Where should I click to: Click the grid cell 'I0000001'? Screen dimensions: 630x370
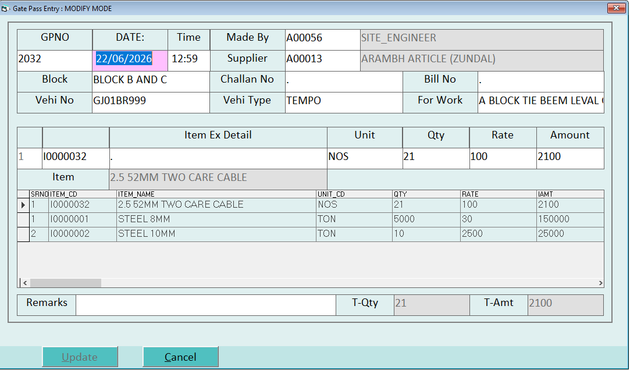(83, 219)
